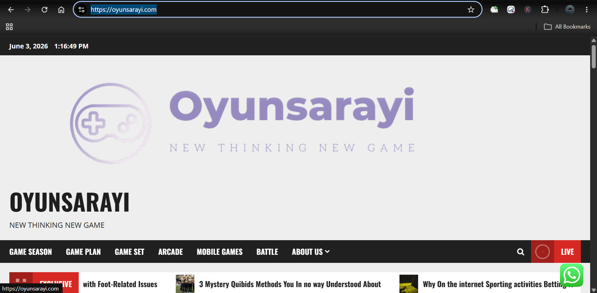The image size is (597, 293).
Task: Click the 'NEW THINKING NEW GAME' tagline text
Action: click(x=57, y=225)
